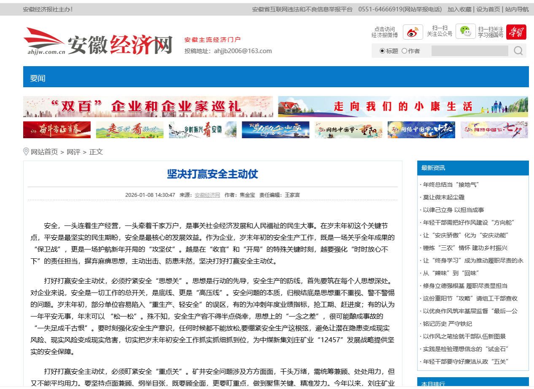Click 设为首页 in top bar
534x389 pixels.
click(x=488, y=9)
